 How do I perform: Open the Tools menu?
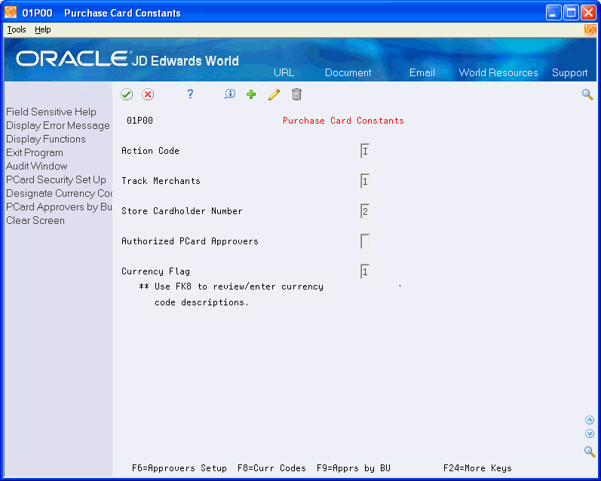tap(17, 29)
